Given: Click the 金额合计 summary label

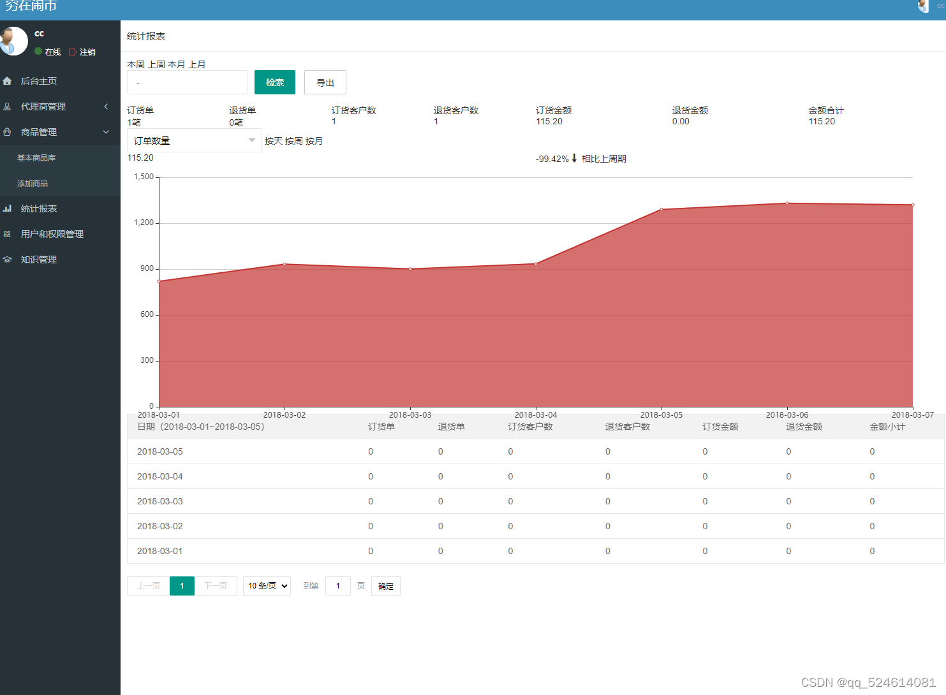Looking at the screenshot, I should [x=826, y=110].
